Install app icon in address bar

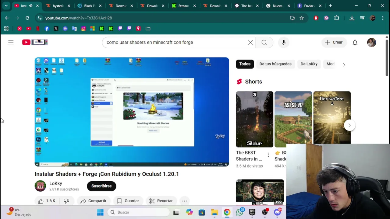(292, 18)
